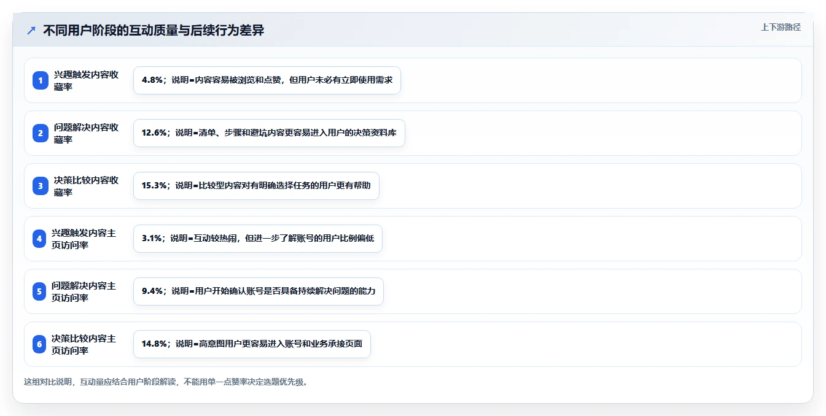Click the label 问题解决内容主页访问率
The width and height of the screenshot is (826, 416).
click(84, 291)
